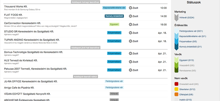
Task: Select the orange Elfelejtett status swatch
Action: click(x=176, y=94)
